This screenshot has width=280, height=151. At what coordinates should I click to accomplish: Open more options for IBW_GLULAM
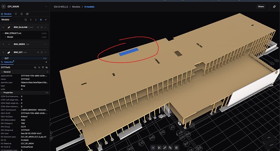(45, 27)
